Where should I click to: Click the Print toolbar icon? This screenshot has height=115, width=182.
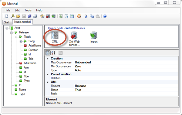pos(35,16)
